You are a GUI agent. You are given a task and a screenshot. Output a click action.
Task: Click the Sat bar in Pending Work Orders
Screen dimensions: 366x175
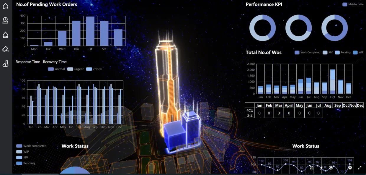[x=104, y=33]
